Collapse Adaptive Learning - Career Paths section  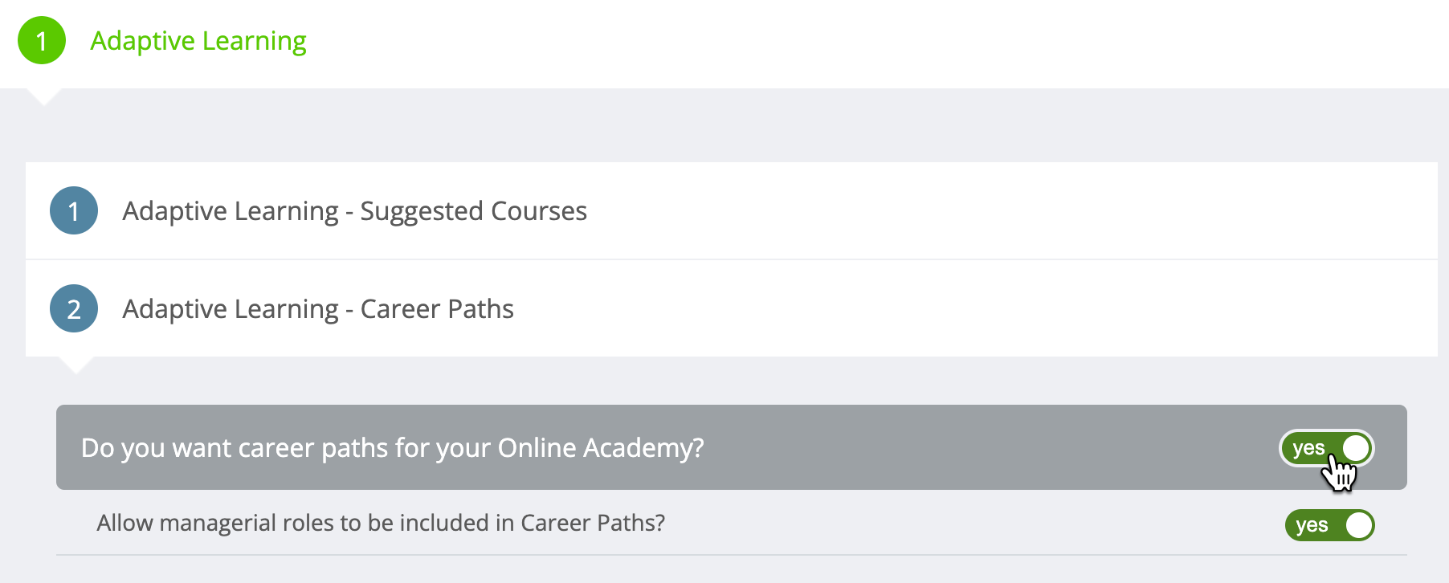pos(732,308)
